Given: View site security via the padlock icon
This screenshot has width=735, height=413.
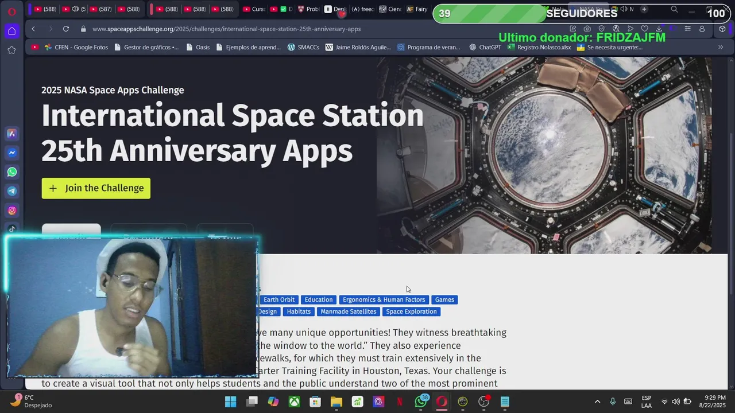Looking at the screenshot, I should pos(83,29).
